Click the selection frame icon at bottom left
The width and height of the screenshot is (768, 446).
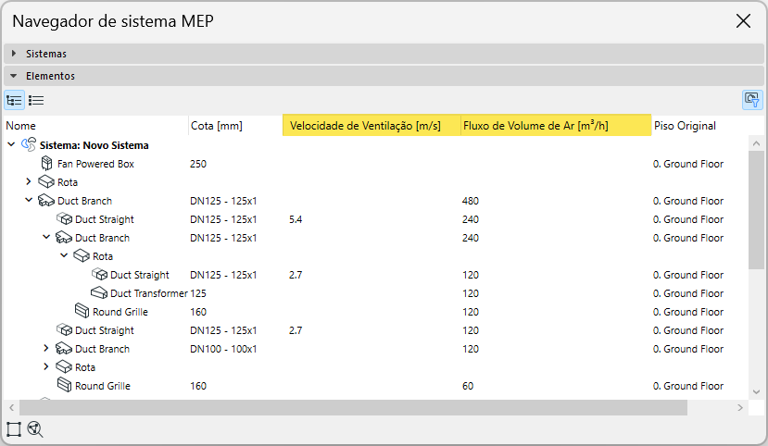pyautogui.click(x=14, y=428)
